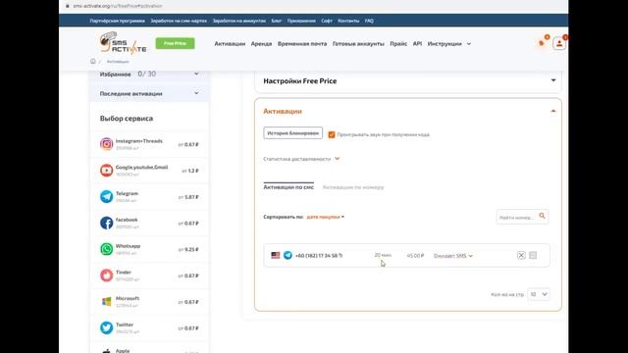
Task: Click the green Free Price button
Action: click(175, 43)
